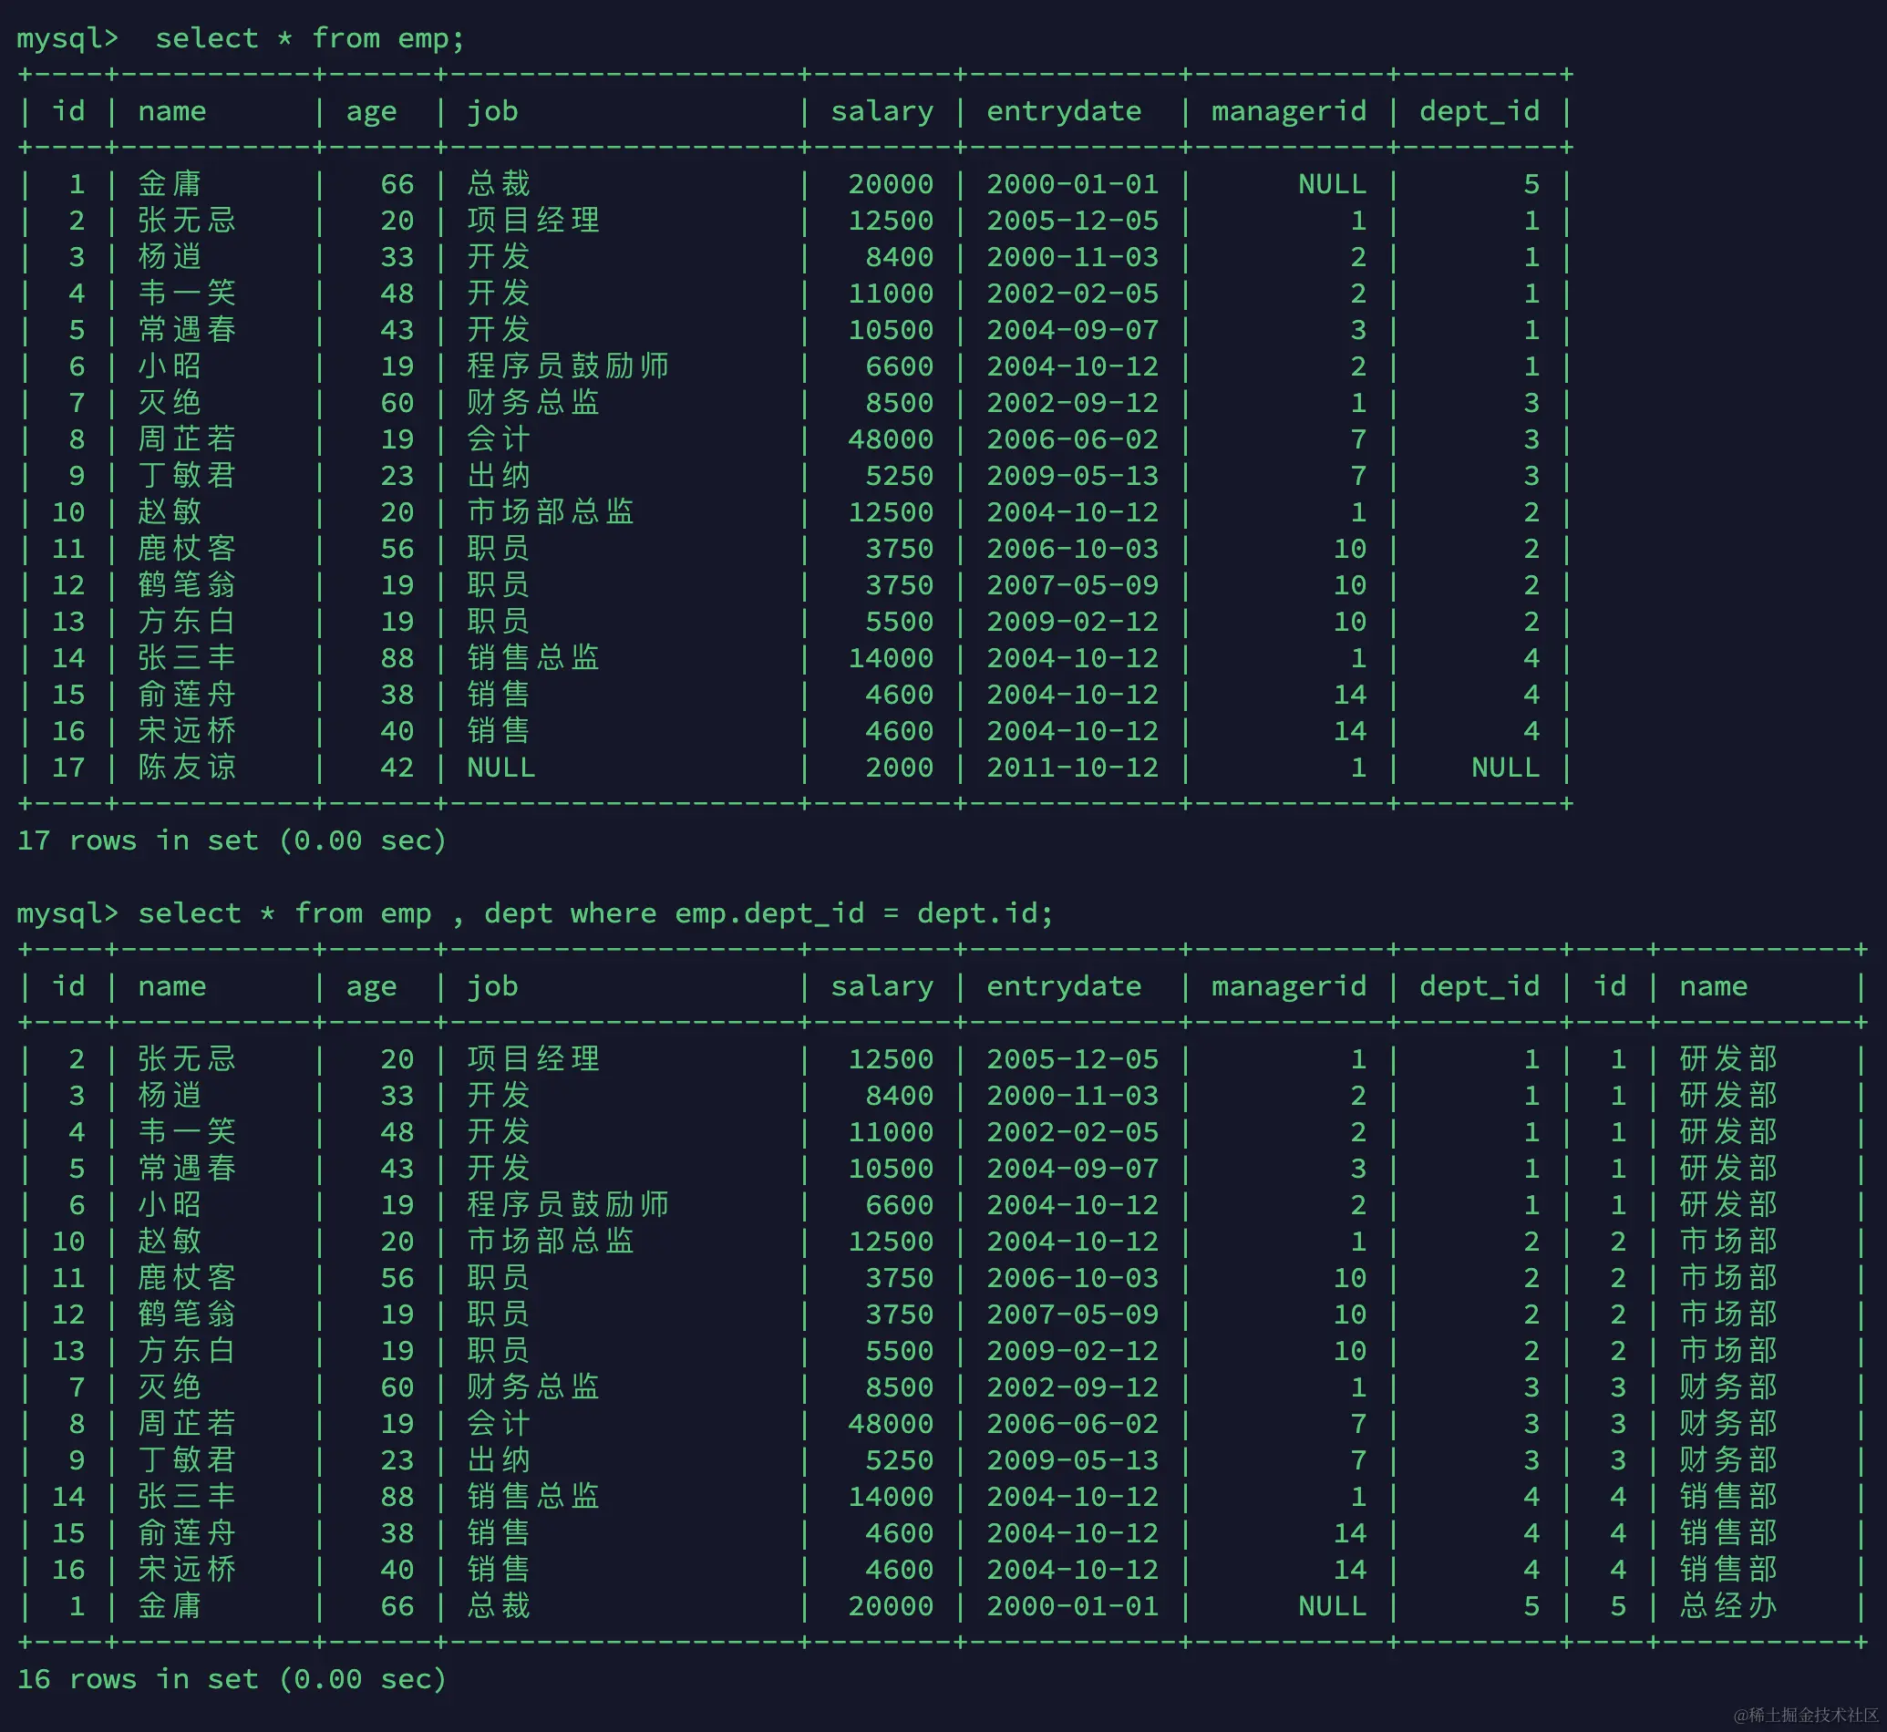Image resolution: width=1887 pixels, height=1732 pixels.
Task: Click the salary value 48000 in the first table
Action: (x=890, y=438)
